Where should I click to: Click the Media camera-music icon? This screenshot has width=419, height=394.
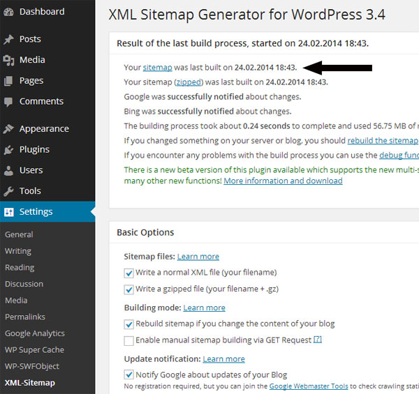[x=8, y=60]
